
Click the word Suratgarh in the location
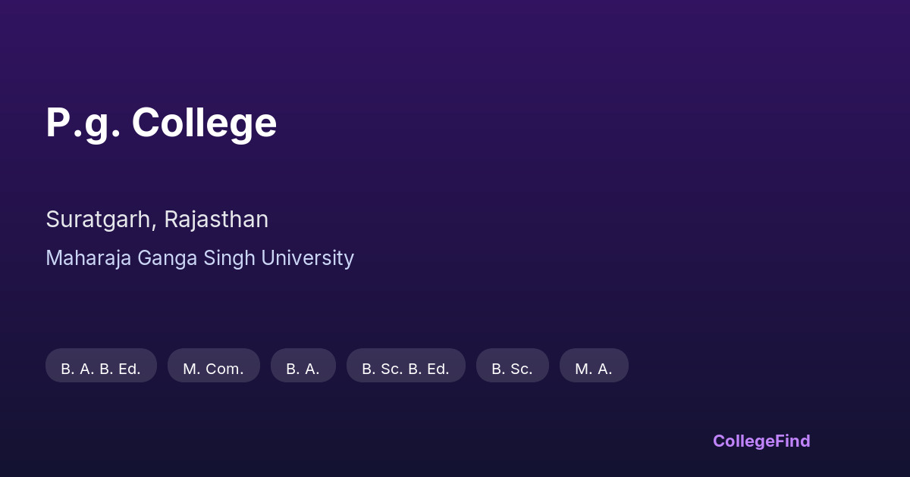(x=101, y=220)
